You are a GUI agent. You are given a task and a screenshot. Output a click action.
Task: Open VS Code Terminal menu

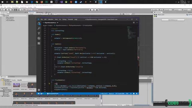click(70, 19)
